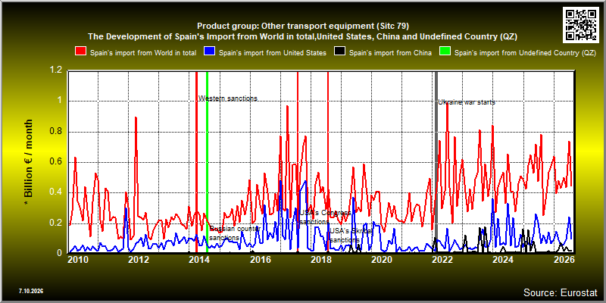The image size is (606, 303).
Task: Click the x-axis year 2020
Action: [381, 260]
